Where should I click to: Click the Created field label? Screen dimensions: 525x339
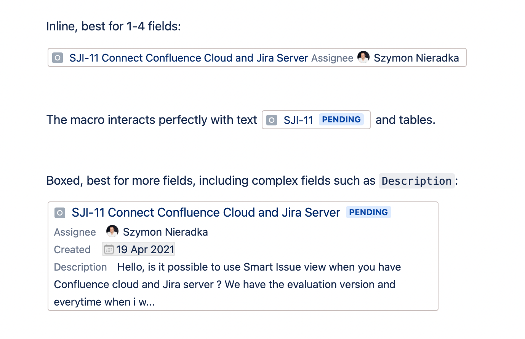(x=72, y=249)
